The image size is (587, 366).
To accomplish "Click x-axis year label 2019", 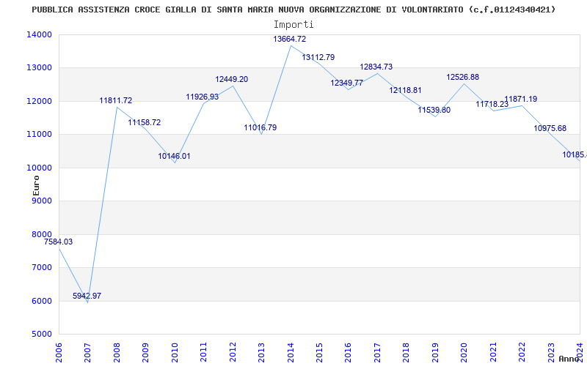I will [x=435, y=352].
